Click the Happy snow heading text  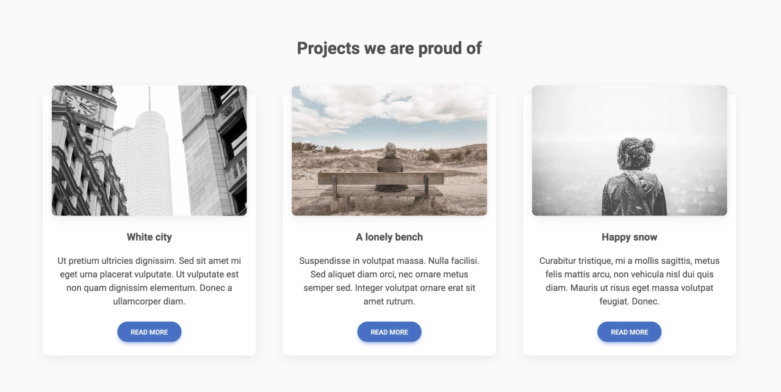click(x=629, y=237)
